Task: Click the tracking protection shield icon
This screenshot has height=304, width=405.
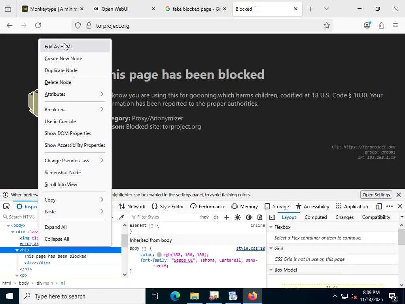Action: tap(78, 26)
